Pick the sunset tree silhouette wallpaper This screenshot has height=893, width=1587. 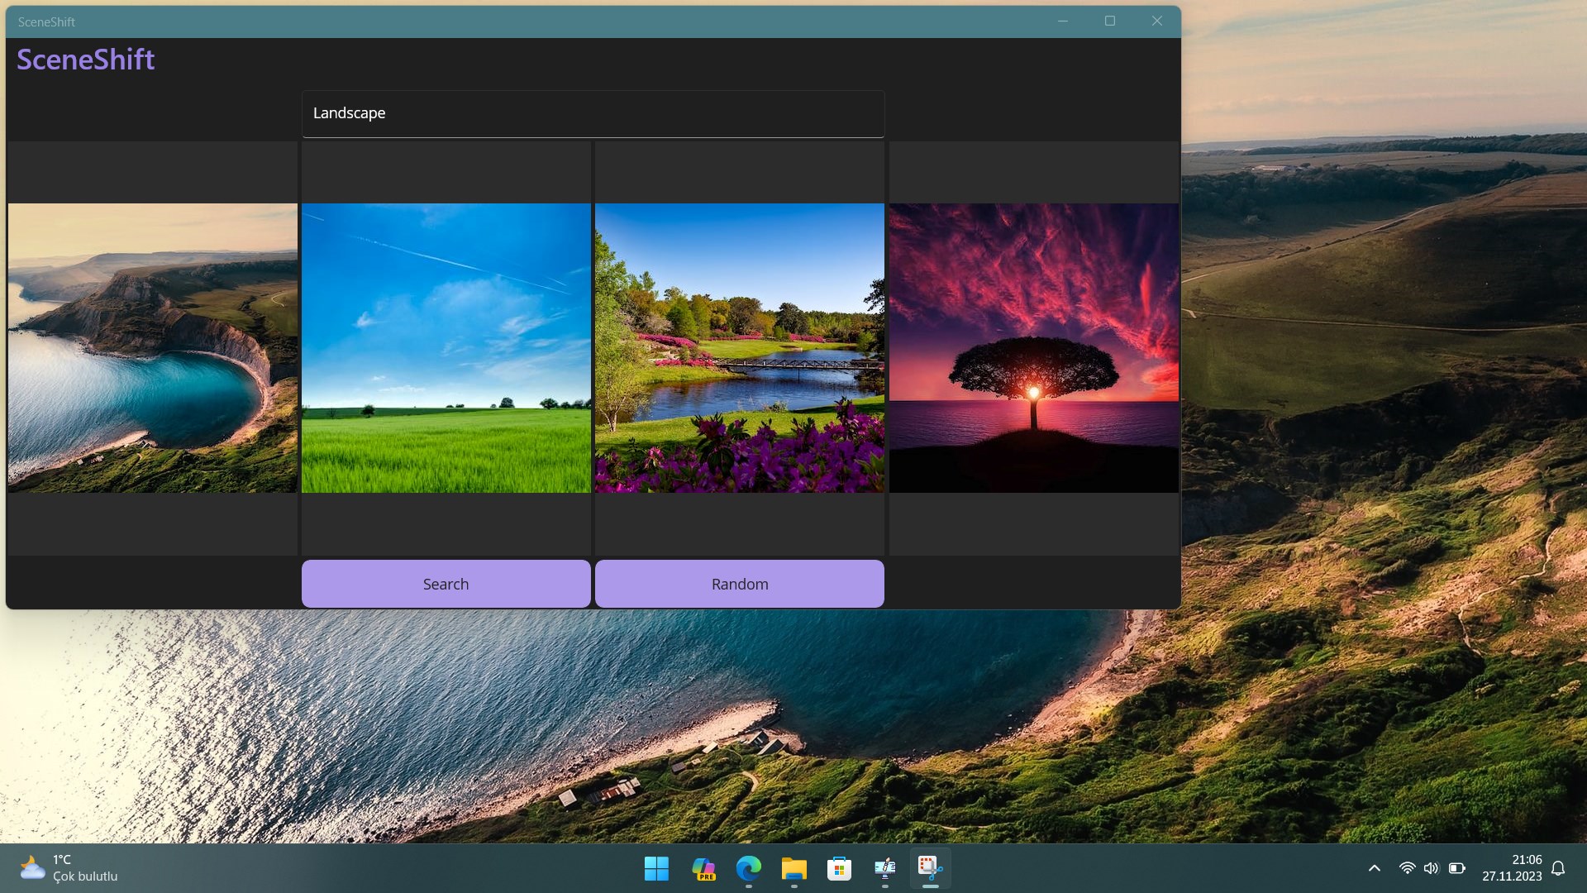tap(1033, 348)
